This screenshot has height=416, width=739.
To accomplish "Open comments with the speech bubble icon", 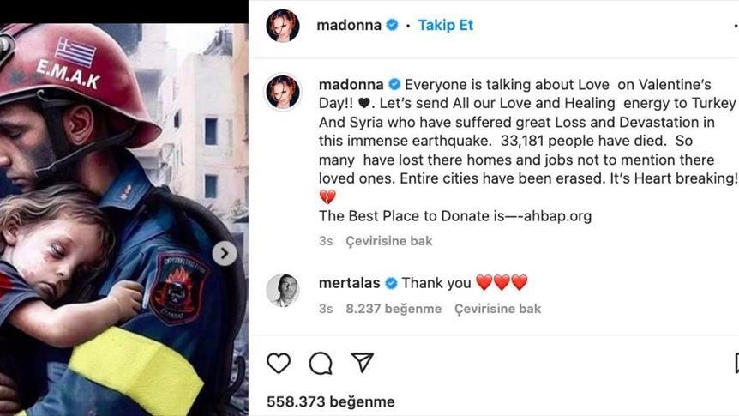I will [x=321, y=363].
